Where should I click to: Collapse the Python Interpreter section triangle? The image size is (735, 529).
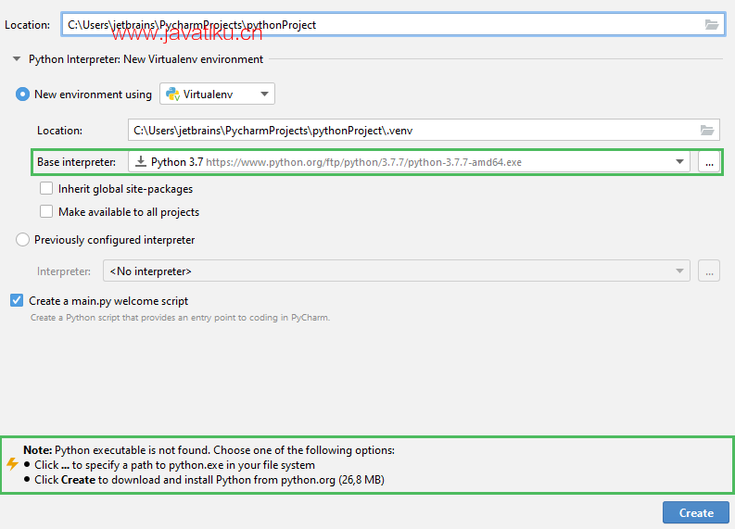[17, 59]
